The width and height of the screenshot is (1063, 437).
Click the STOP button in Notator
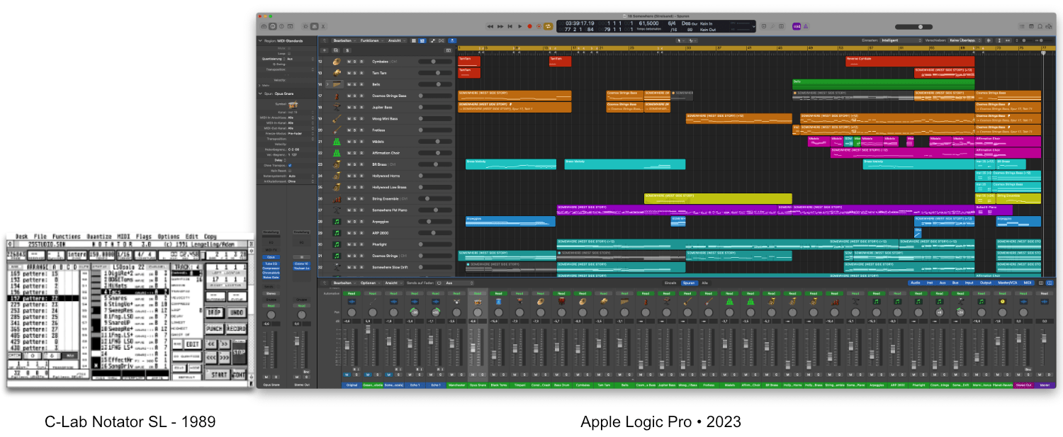pos(239,353)
